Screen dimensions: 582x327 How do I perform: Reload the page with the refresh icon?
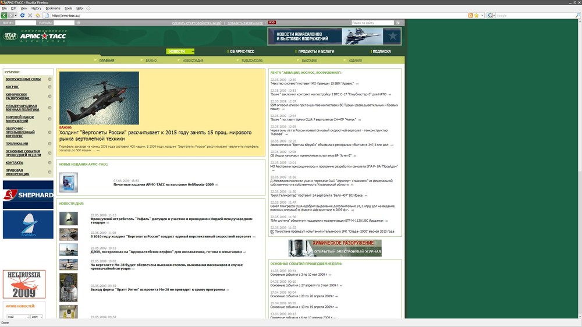[x=22, y=15]
